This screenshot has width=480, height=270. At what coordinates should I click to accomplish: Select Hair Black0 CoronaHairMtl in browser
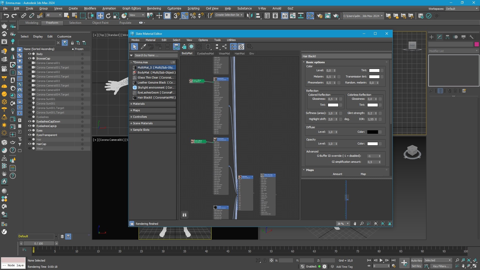click(x=156, y=97)
